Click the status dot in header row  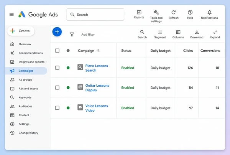coord(68,51)
